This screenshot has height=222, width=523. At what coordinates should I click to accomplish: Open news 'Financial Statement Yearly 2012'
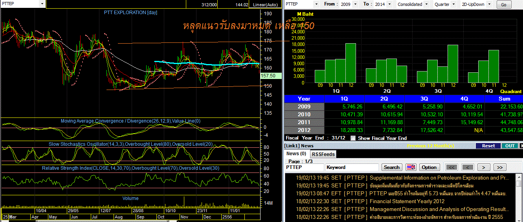tap(407, 201)
